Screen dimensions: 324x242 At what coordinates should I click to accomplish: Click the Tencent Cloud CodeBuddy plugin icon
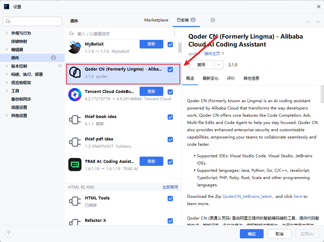(75, 95)
